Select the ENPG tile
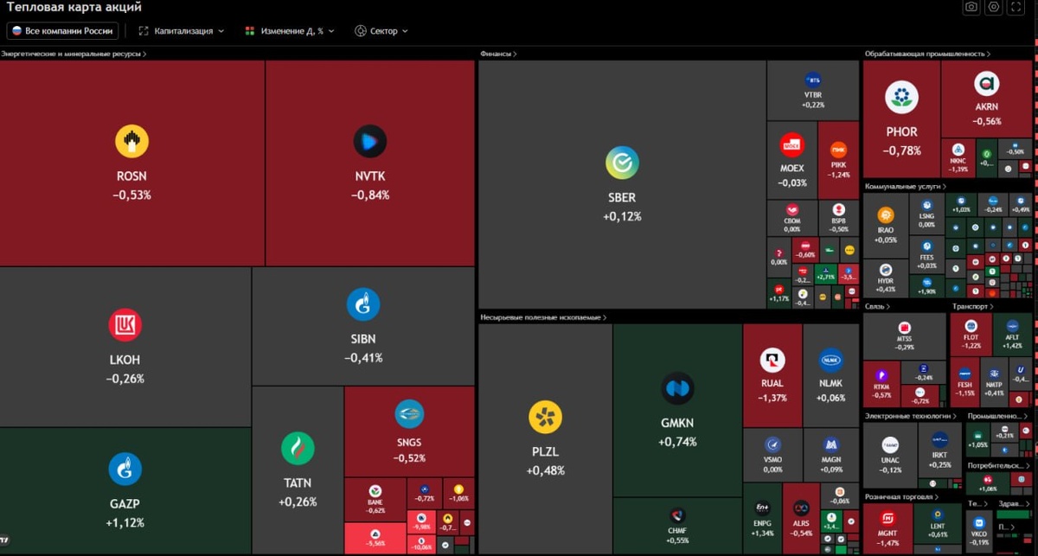1038x556 pixels. click(762, 518)
